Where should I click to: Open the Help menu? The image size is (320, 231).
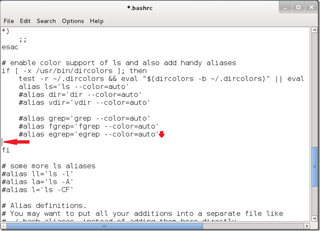[97, 21]
